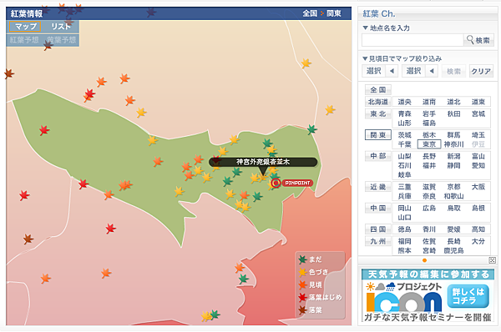Click 色づき yellow leaf legend icon

click(302, 272)
